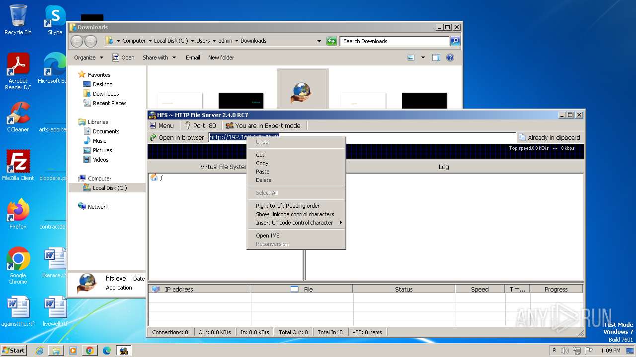Select root folder in Virtual File System
The height and width of the screenshot is (357, 636).
tap(157, 178)
